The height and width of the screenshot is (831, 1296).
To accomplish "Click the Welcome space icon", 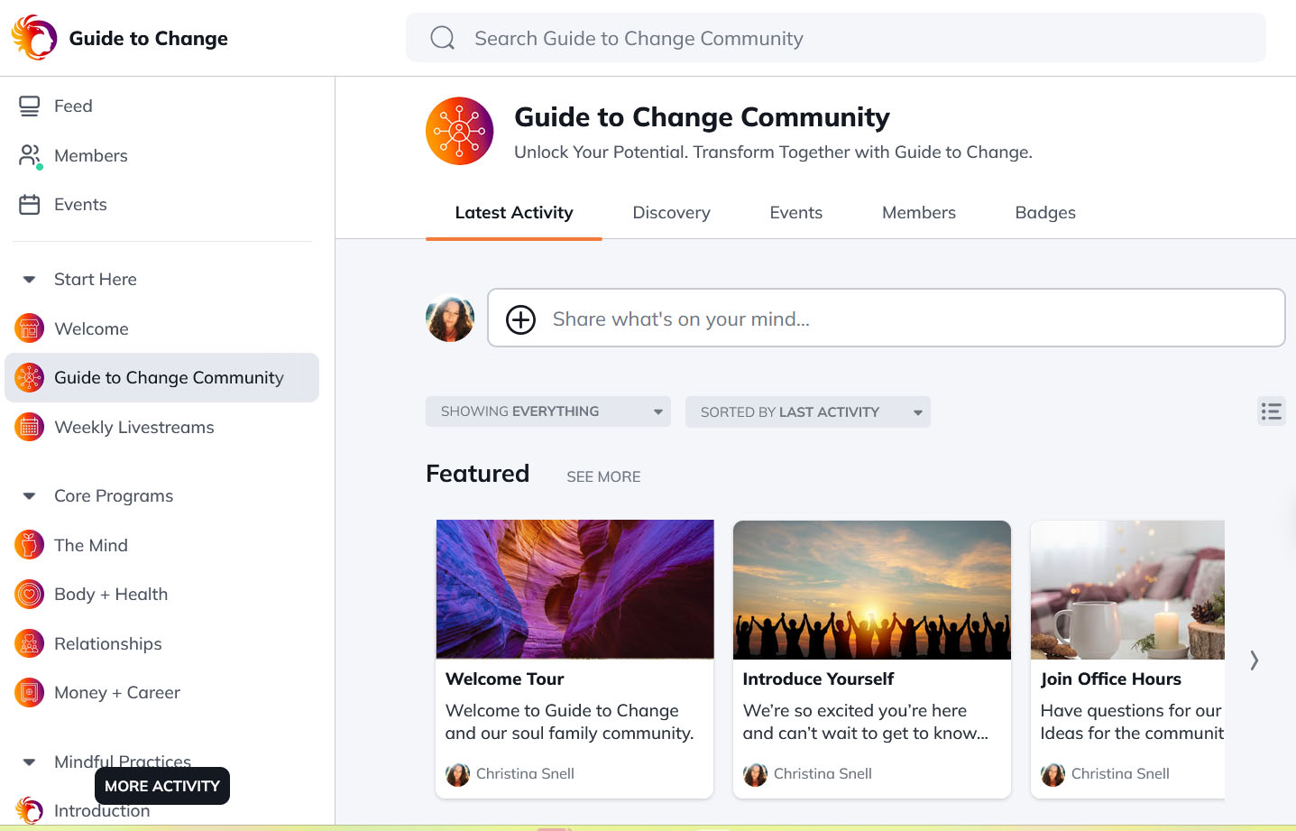I will (x=28, y=328).
